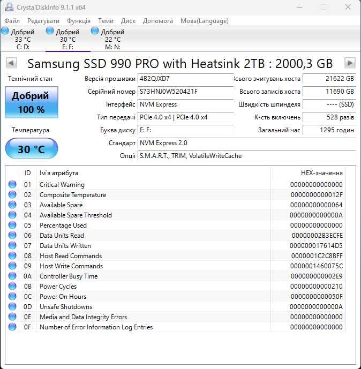Open the Допомога menu
Viewport: 361px width, 369px height.
coord(158,21)
